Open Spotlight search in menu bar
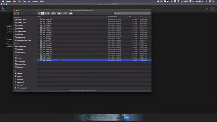Viewport: 217px width, 122px height. tap(206, 1)
